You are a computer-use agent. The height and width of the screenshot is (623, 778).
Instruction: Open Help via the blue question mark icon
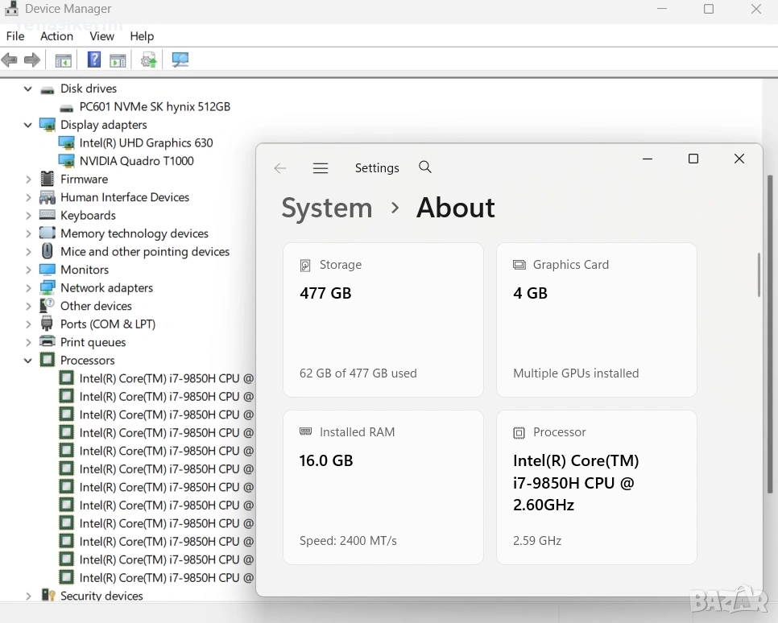click(94, 60)
